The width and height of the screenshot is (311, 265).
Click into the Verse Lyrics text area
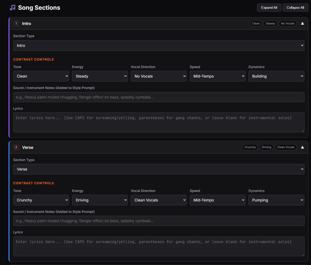(x=159, y=246)
